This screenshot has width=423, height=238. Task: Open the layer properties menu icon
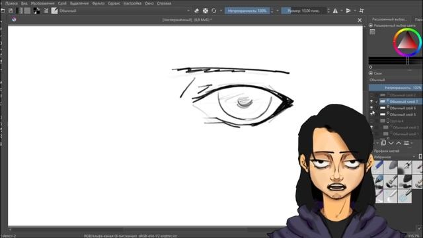point(407,143)
